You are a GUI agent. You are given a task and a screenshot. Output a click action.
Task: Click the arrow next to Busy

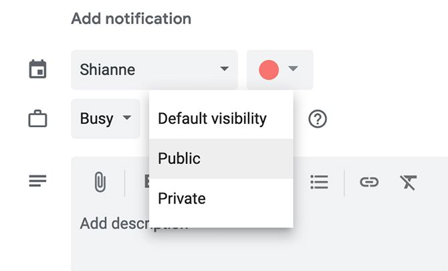point(126,119)
